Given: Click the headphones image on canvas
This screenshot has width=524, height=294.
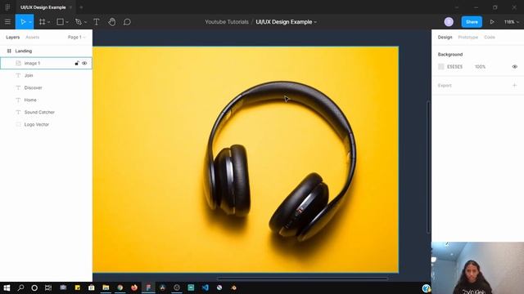Looking at the screenshot, I should 246,160.
